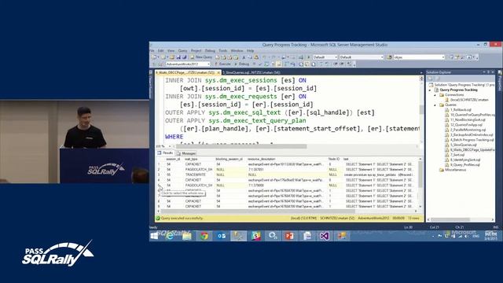Open 10_QueriesForQueryProfiles.sql in Solution Explorer

pos(470,115)
